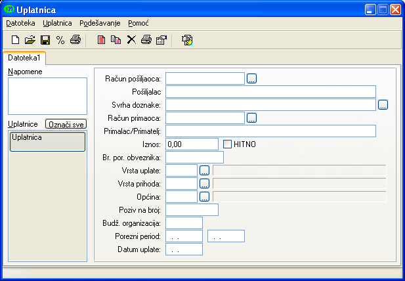405x281 pixels.
Task: Enable the HITNO checkbox
Action: (228, 144)
